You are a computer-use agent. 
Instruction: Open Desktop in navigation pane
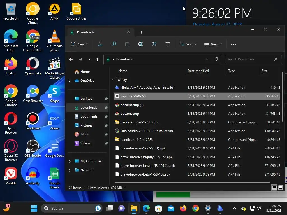88,99
